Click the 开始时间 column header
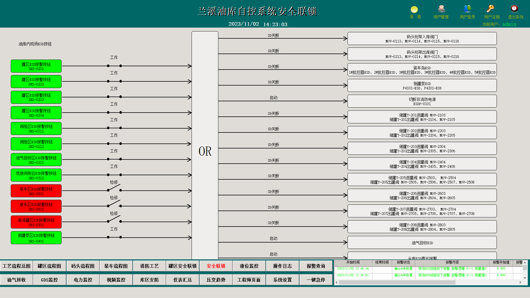 [x=353, y=262]
